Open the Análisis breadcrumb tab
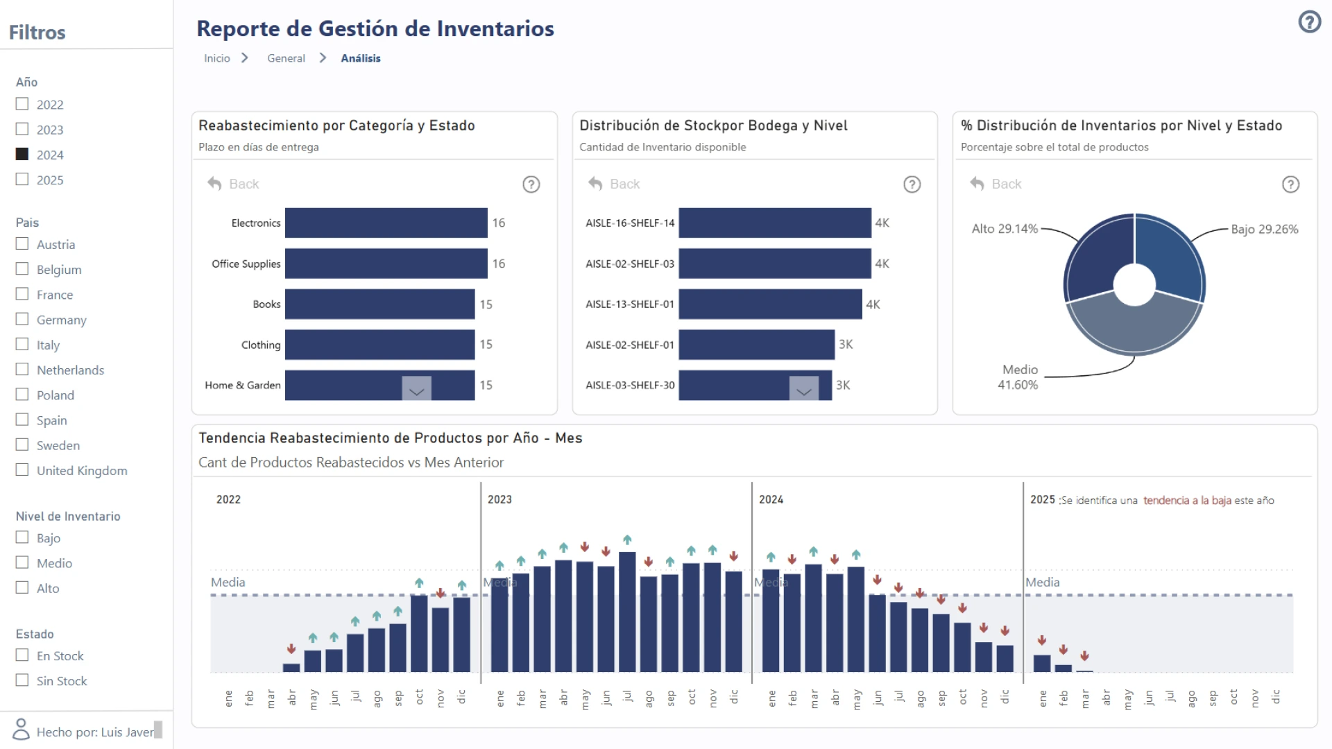Image resolution: width=1332 pixels, height=749 pixels. click(360, 58)
